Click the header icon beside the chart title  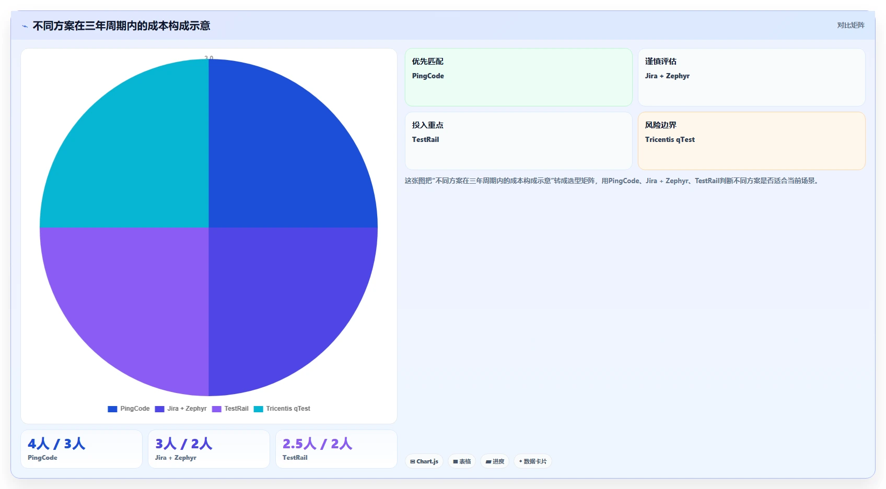25,26
